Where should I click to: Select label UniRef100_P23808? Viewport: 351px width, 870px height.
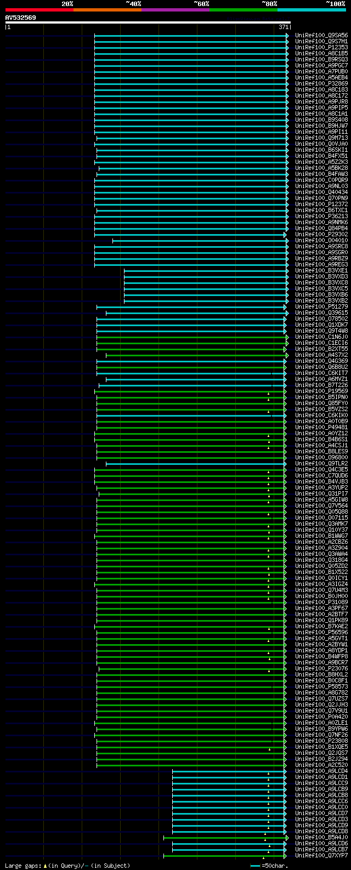coord(321,741)
